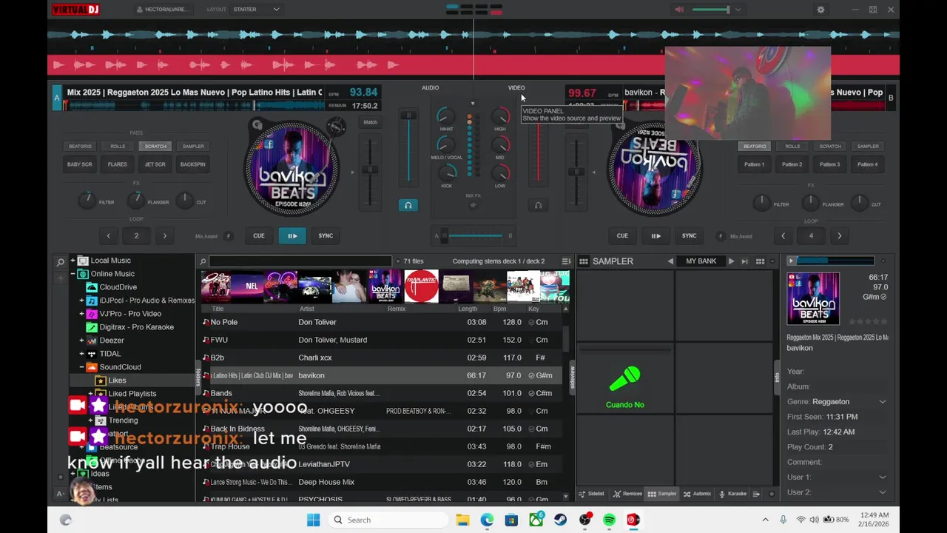Expand iDJPool Pro Audio & Remixes
This screenshot has height=533, width=947.
tap(81, 301)
